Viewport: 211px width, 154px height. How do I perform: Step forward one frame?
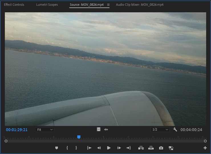click(119, 148)
